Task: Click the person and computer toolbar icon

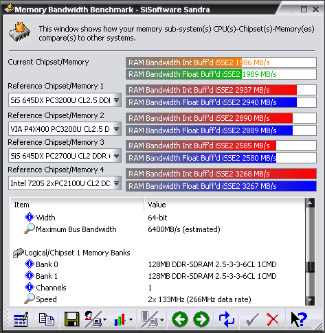Action: [93, 319]
